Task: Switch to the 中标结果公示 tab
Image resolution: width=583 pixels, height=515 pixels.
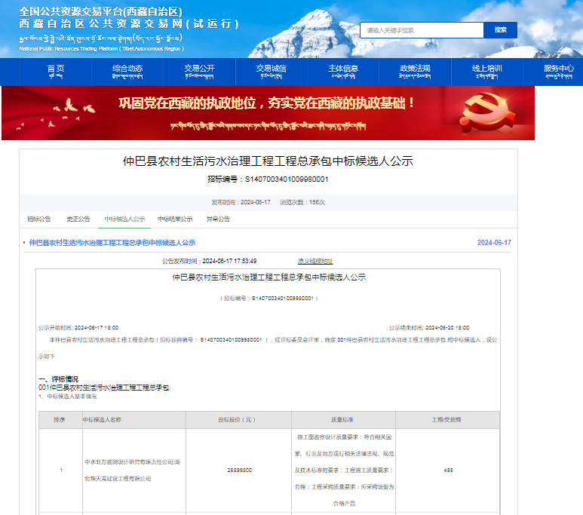Action: pos(175,219)
